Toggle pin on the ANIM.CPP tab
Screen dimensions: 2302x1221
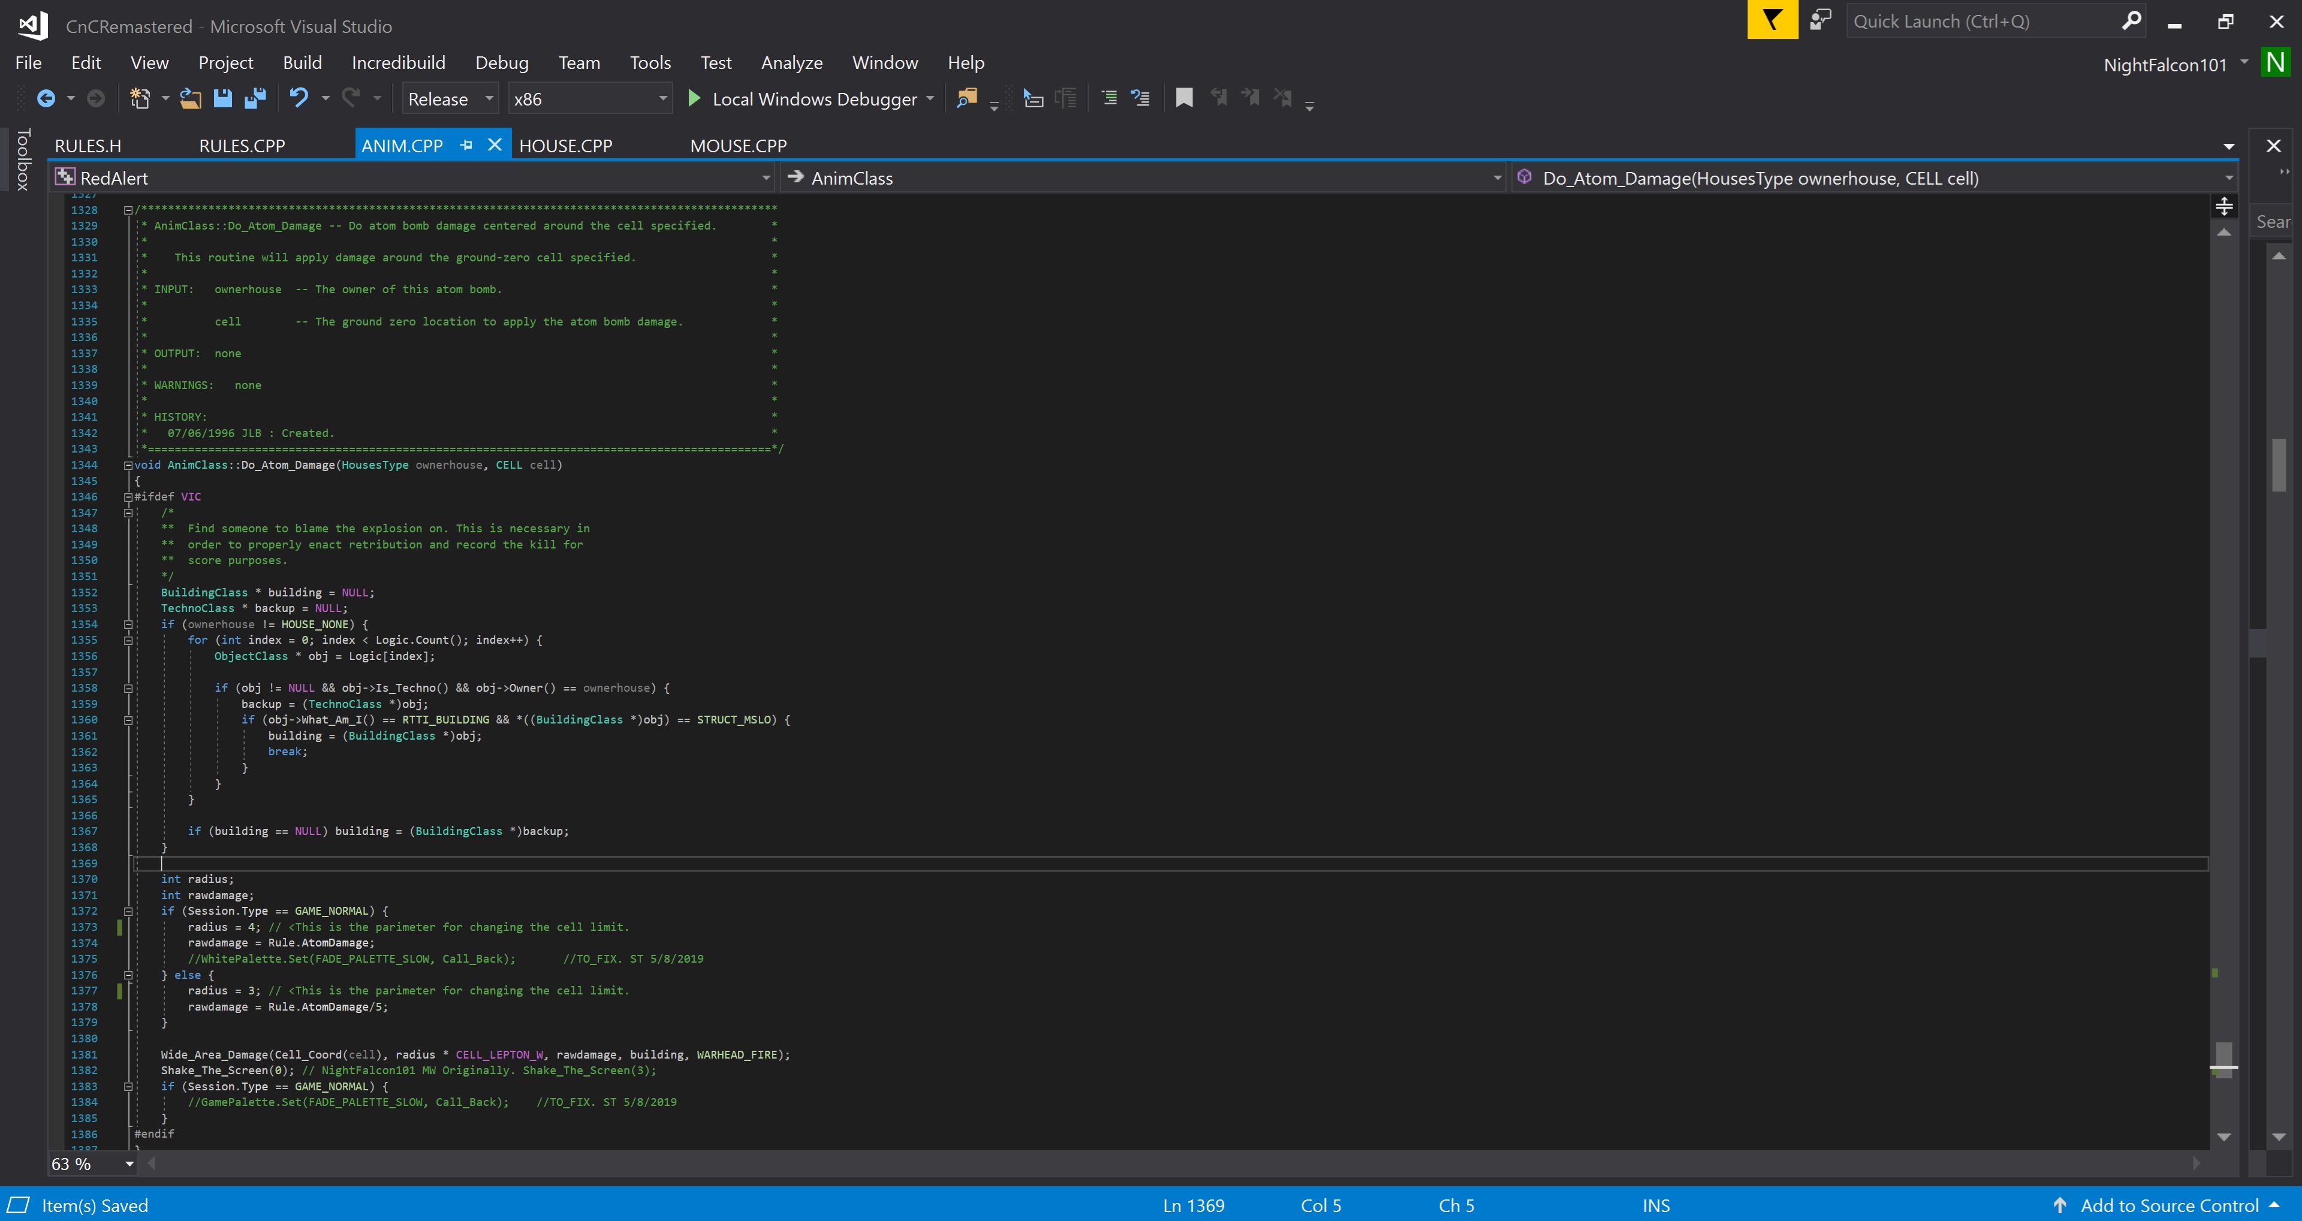pos(466,145)
